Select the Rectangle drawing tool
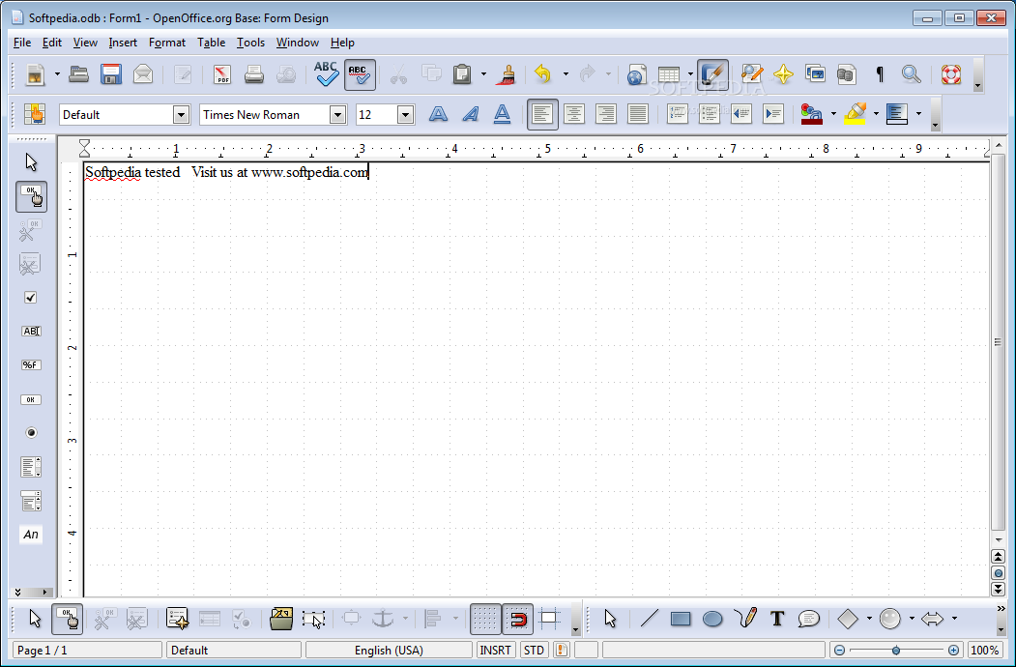 681,619
